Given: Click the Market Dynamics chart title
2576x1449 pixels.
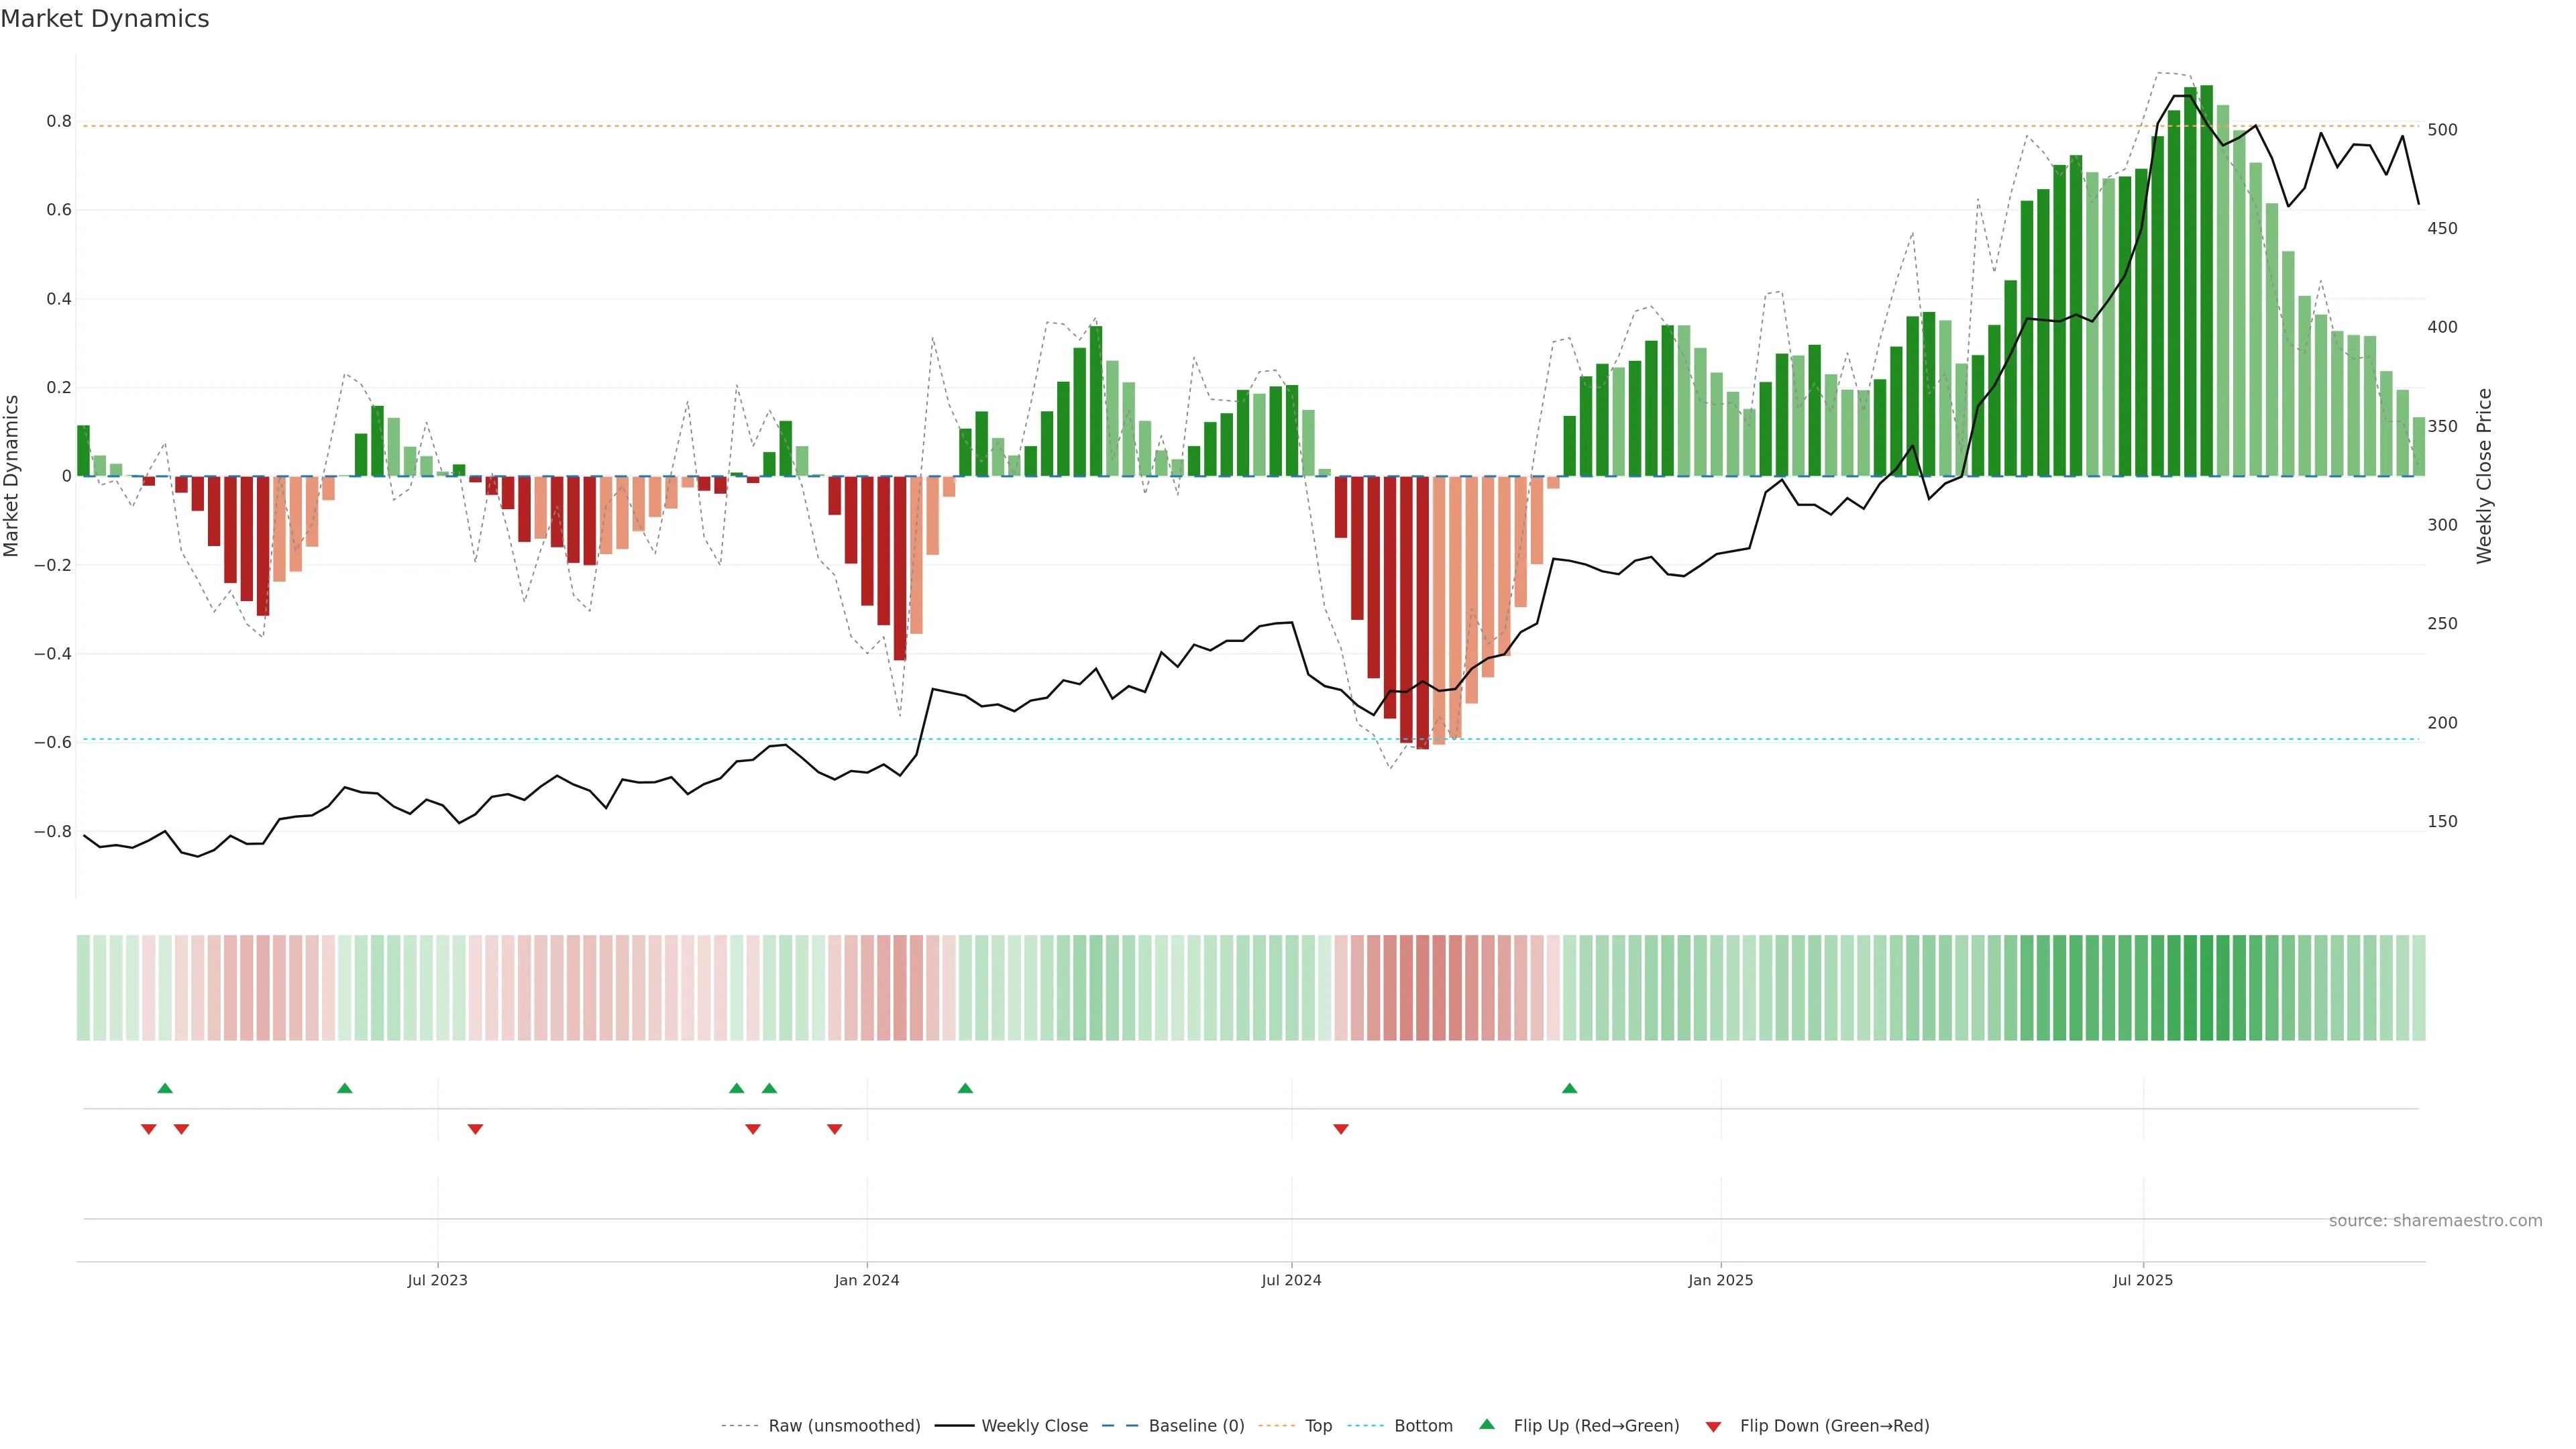Looking at the screenshot, I should [105, 19].
